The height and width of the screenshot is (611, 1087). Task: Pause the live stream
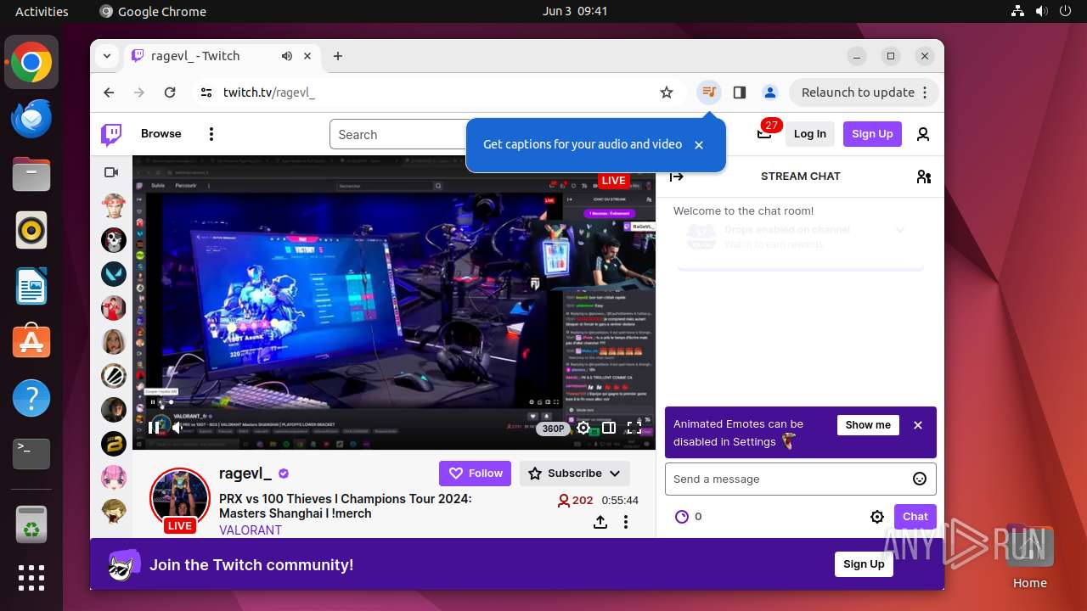154,428
